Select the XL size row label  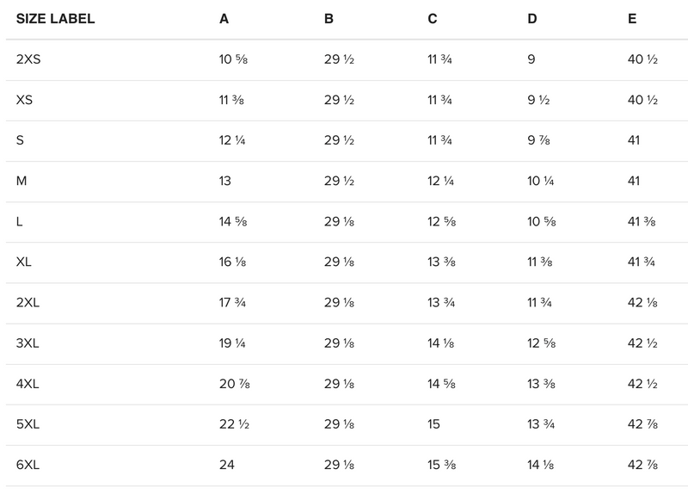[24, 262]
